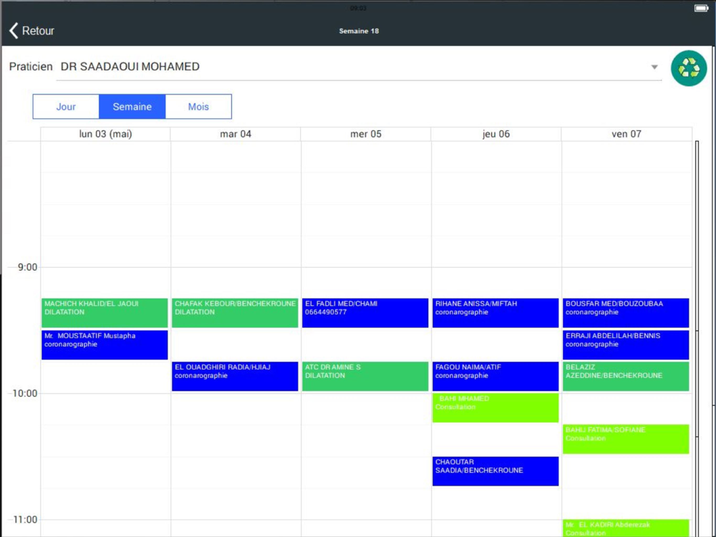Image resolution: width=716 pixels, height=537 pixels.
Task: Open the ven 07 day header
Action: pyautogui.click(x=626, y=134)
